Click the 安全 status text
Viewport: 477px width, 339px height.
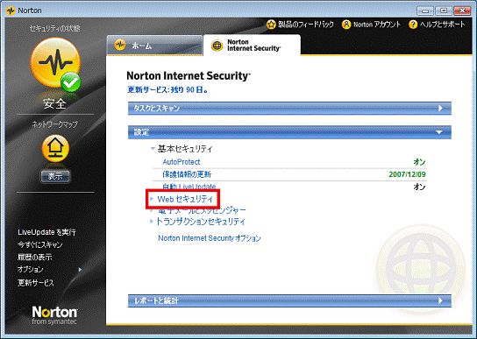coord(54,103)
